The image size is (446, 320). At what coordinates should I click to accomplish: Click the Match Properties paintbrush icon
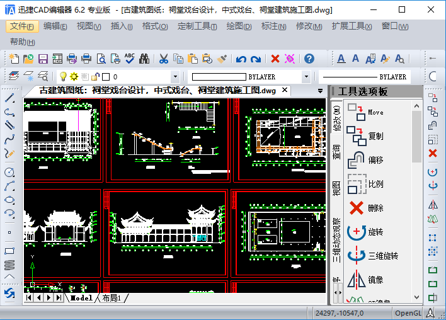click(222, 59)
